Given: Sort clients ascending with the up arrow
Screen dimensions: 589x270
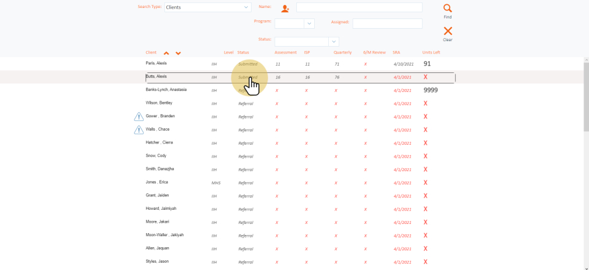Looking at the screenshot, I should (x=166, y=53).
